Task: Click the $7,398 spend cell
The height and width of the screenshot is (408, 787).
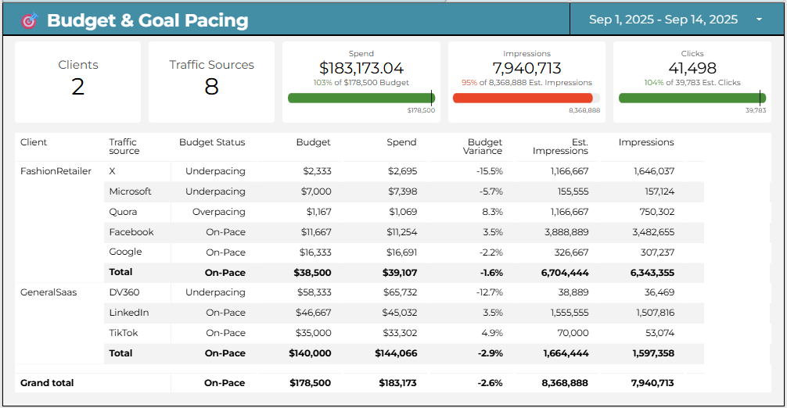Action: [x=403, y=191]
